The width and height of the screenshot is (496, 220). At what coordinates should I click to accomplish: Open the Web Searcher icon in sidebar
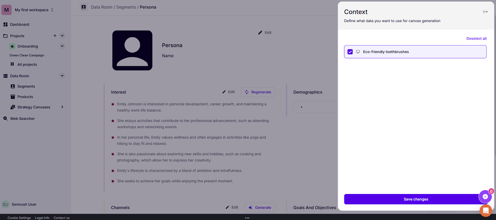(5, 119)
